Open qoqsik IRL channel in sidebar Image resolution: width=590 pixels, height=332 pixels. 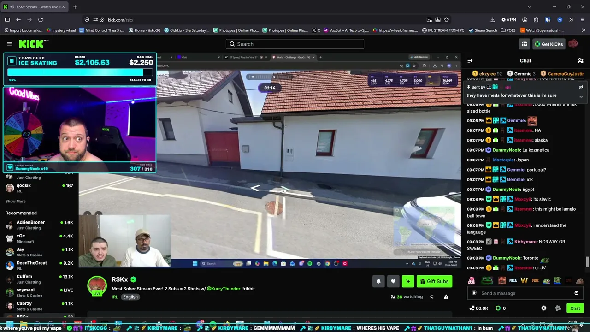(x=39, y=188)
